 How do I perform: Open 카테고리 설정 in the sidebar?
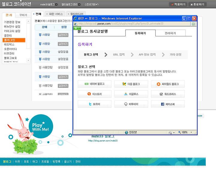[x=12, y=31]
